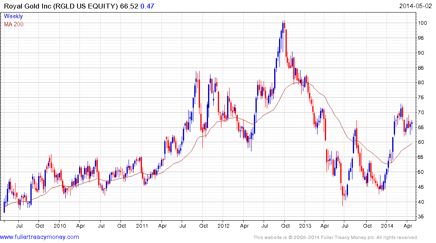Click the 90 price axis label
The image size is (436, 243).
click(421, 53)
